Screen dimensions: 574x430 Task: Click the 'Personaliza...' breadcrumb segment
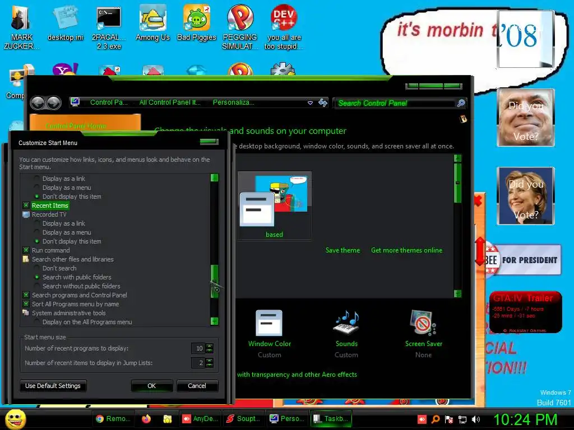click(x=234, y=102)
